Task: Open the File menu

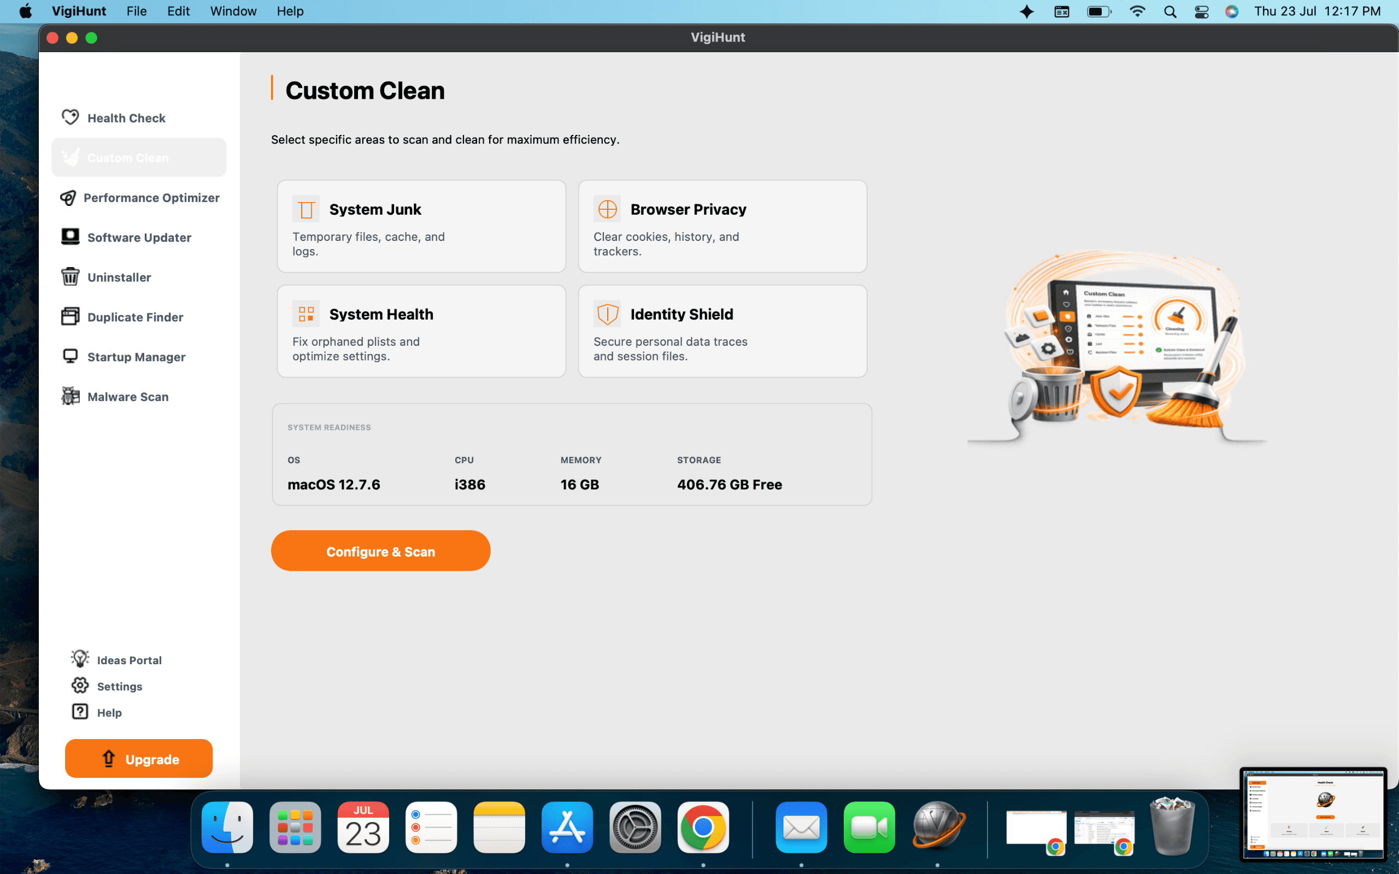Action: click(137, 11)
